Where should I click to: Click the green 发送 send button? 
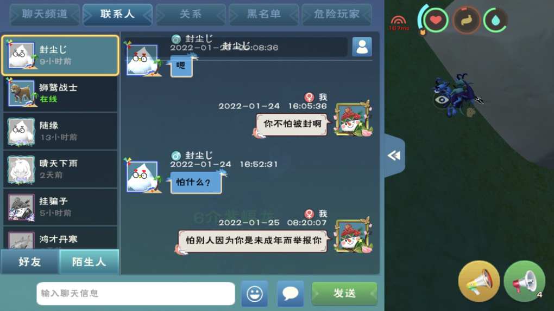click(x=344, y=293)
